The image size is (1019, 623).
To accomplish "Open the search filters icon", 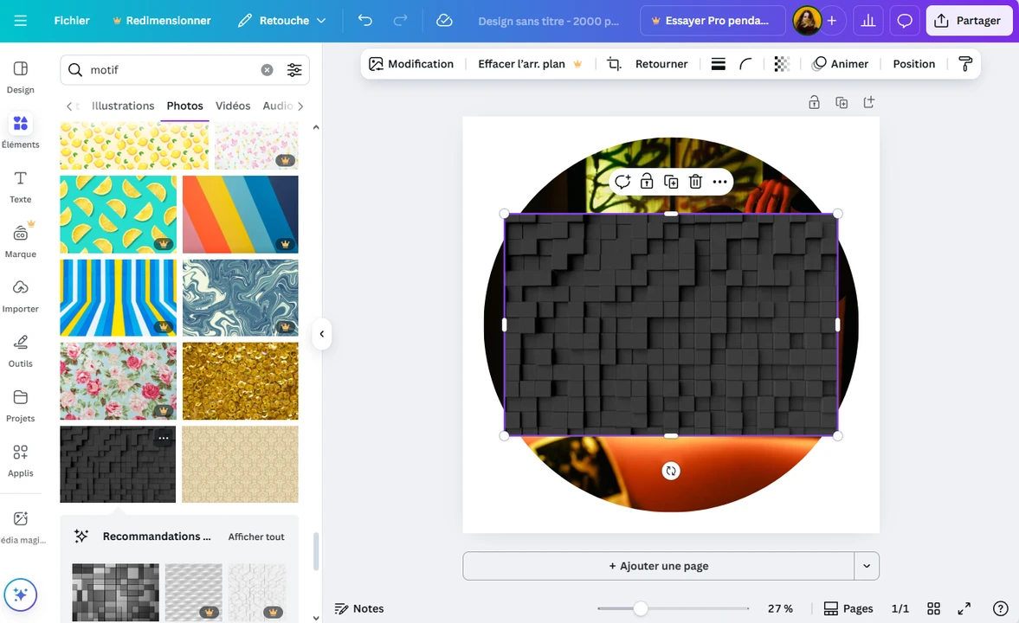I will (294, 69).
